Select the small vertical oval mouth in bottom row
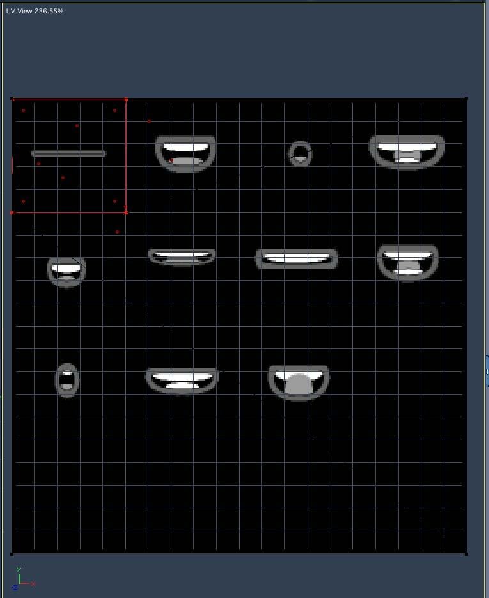The width and height of the screenshot is (489, 598). (x=67, y=380)
